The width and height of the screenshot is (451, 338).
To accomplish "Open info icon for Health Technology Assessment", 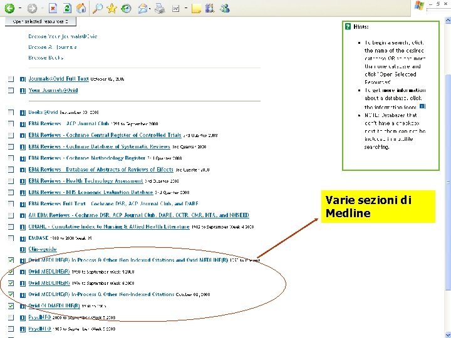I will 23,182.
